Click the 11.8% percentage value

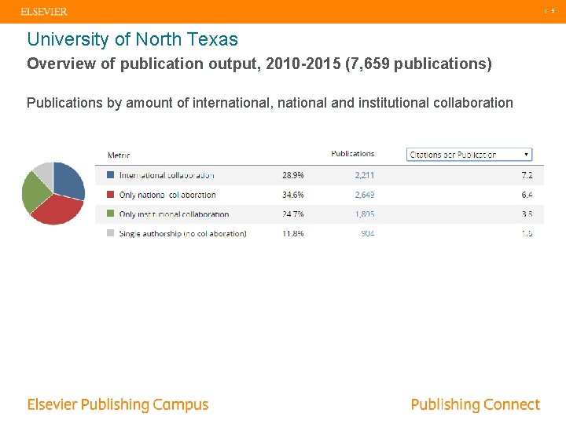click(292, 233)
